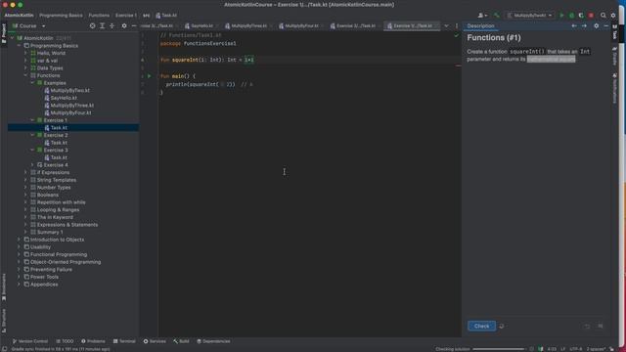Expand the Object-Oriented Programming section
The image size is (626, 352).
tap(20, 262)
